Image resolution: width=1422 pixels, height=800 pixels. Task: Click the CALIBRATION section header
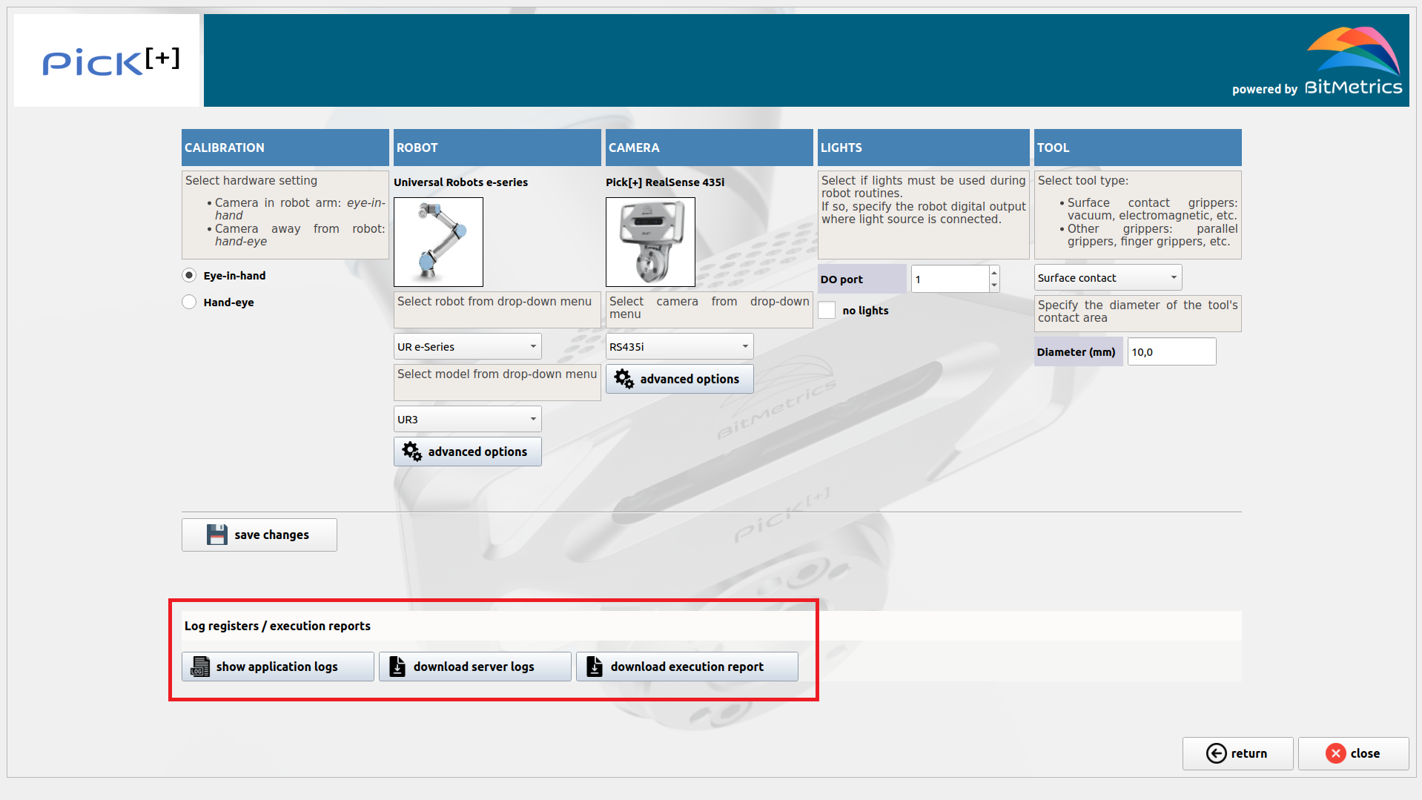[285, 148]
